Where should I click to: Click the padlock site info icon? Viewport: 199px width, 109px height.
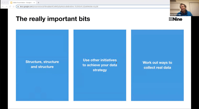tap(18, 7)
